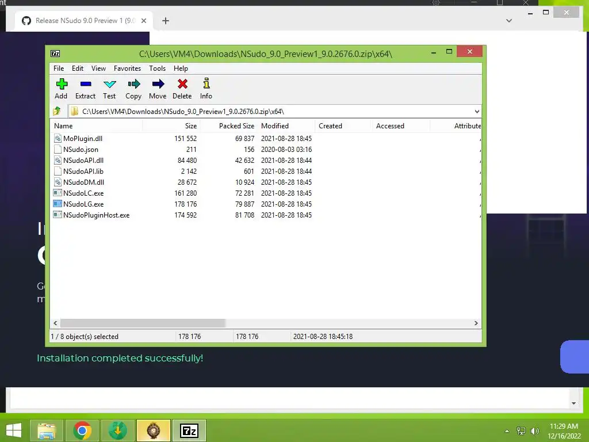Click the 7-Zip taskbar icon
The height and width of the screenshot is (442, 589).
point(189,430)
